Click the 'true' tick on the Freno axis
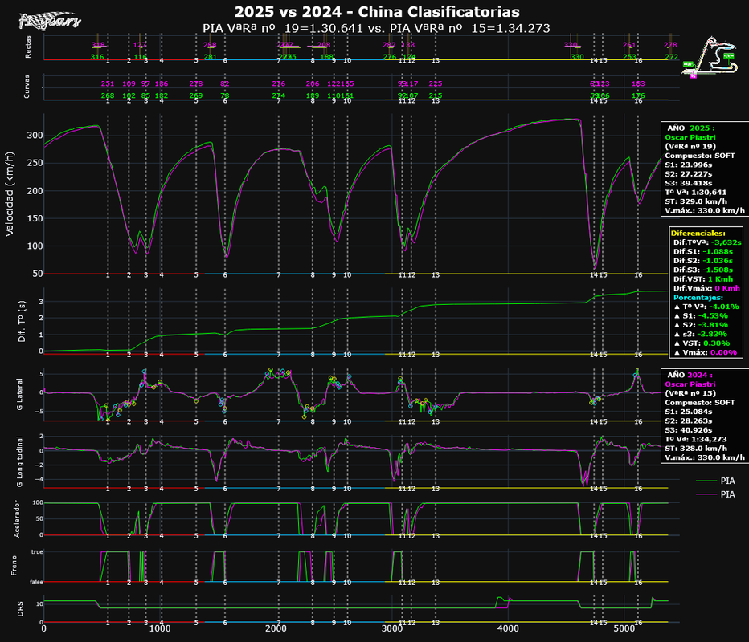 tap(37, 552)
